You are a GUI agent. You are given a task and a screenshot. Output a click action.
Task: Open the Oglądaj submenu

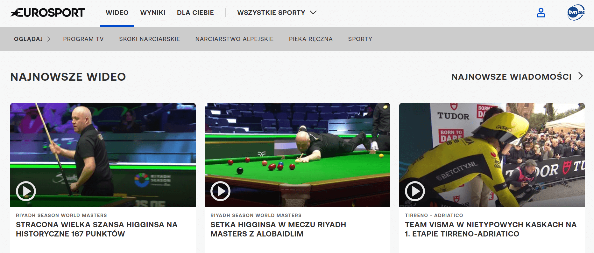click(32, 39)
